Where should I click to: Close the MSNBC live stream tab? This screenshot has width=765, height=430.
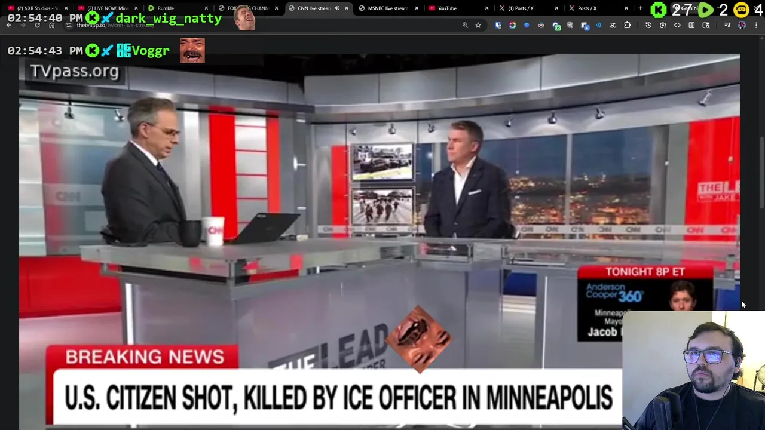point(417,8)
